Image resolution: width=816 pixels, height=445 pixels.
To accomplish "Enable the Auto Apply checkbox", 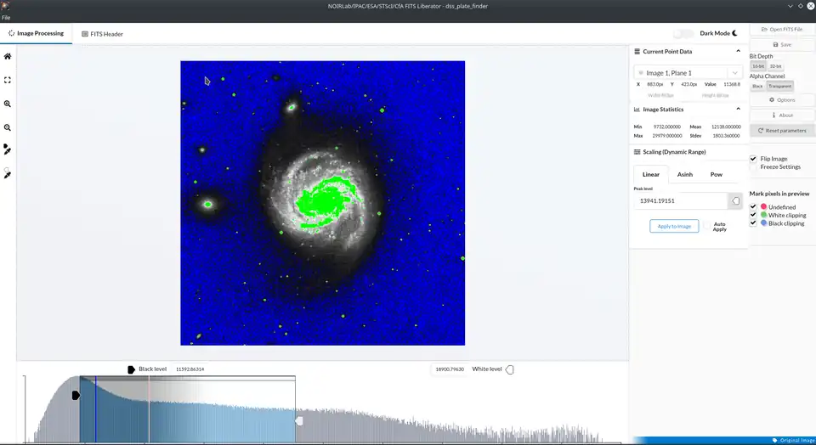I will (706, 226).
